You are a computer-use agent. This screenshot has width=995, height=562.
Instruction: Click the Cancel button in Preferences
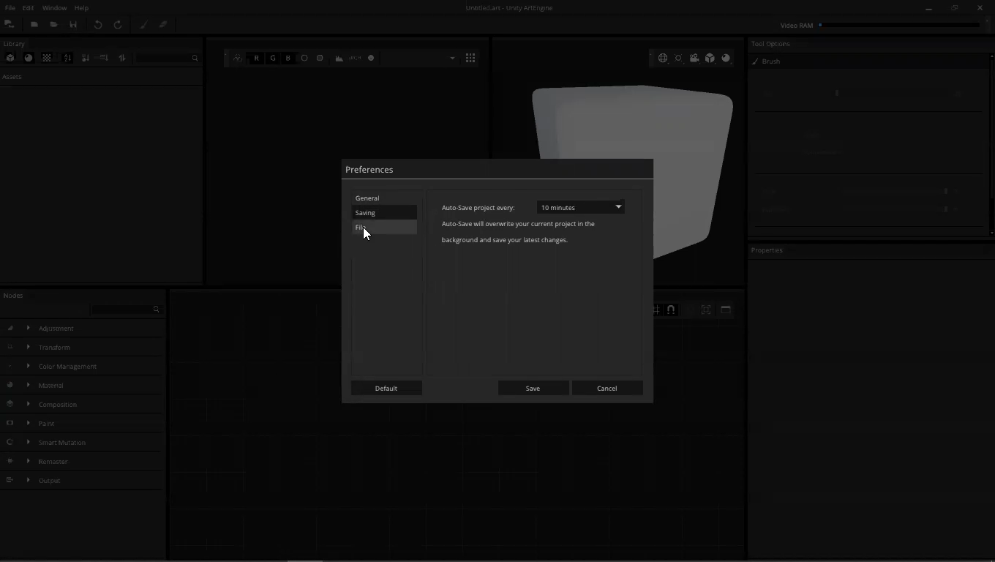[607, 389]
